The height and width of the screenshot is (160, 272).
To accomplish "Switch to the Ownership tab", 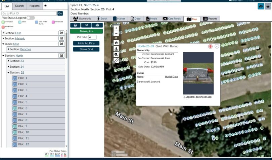I will (x=82, y=19).
